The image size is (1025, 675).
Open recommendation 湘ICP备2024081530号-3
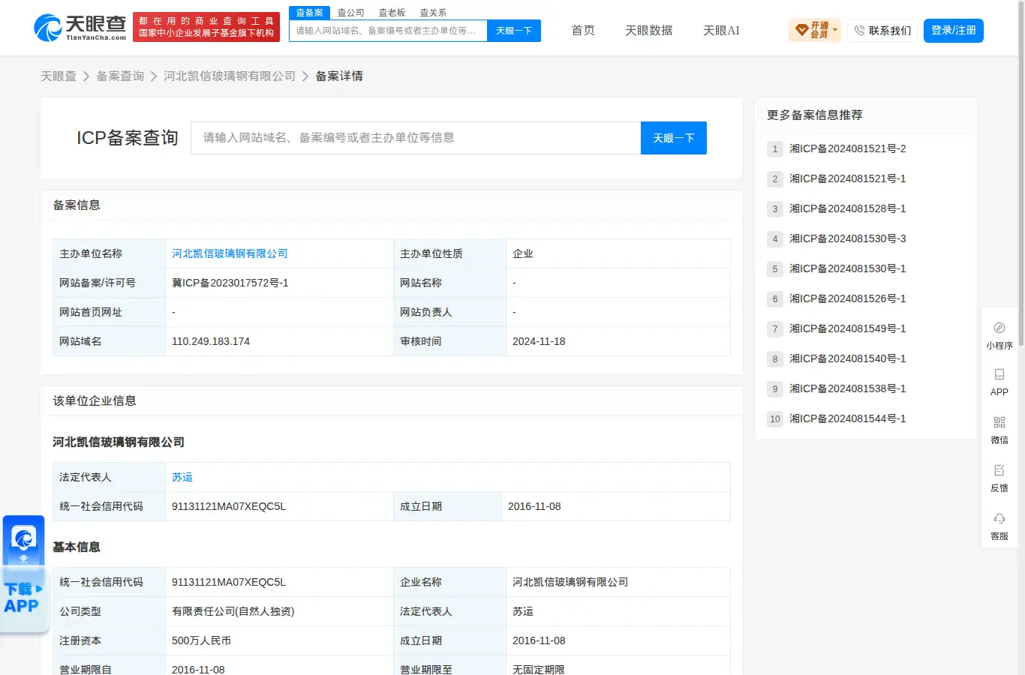[x=847, y=238]
